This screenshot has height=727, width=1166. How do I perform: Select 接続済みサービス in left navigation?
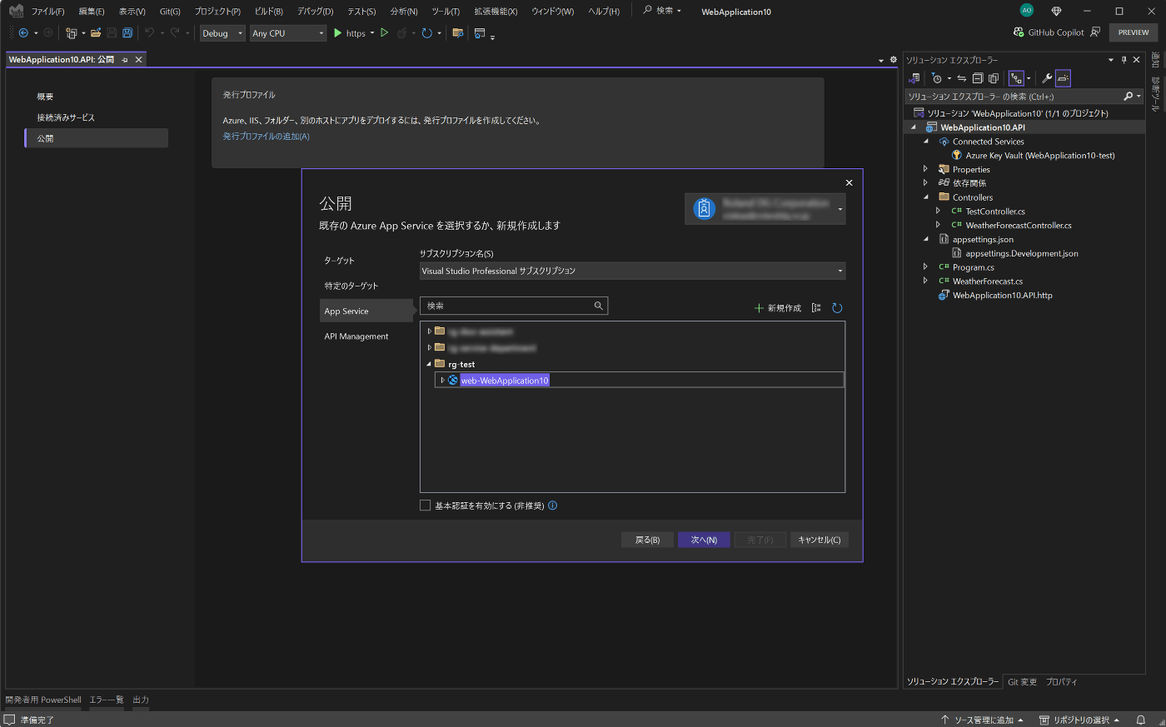point(66,117)
